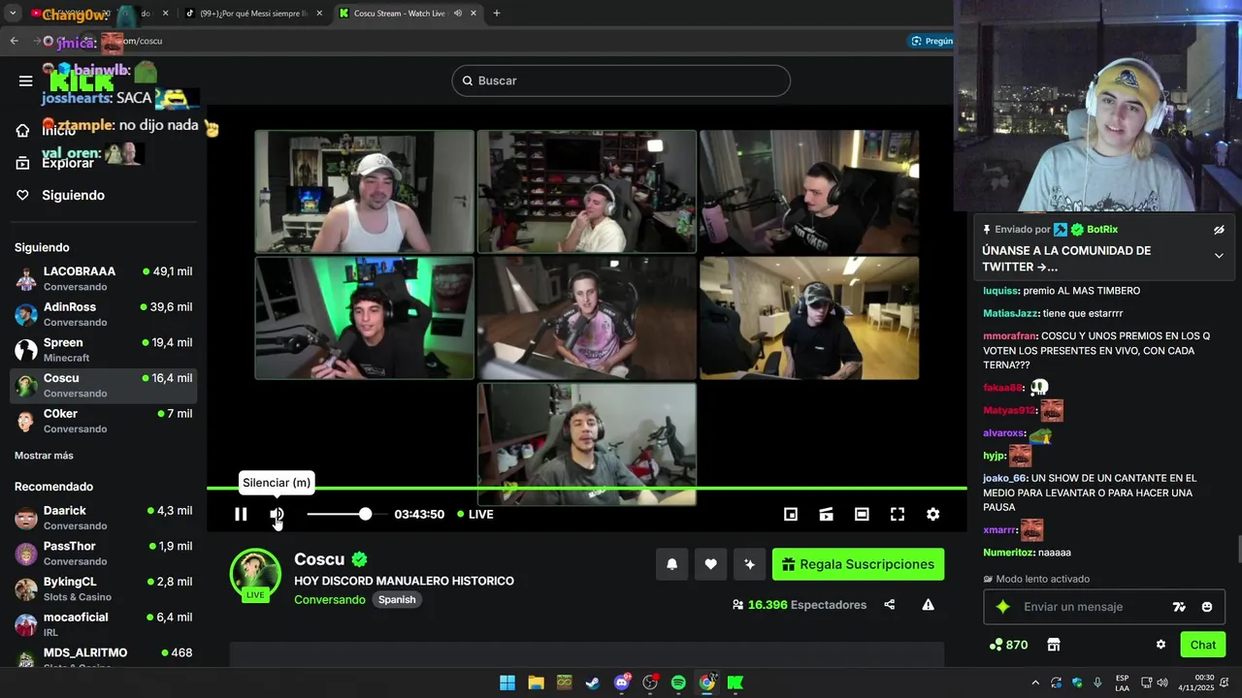Viewport: 1242px width, 698px height.
Task: Click username MatiasJazz in chat
Action: (1010, 313)
